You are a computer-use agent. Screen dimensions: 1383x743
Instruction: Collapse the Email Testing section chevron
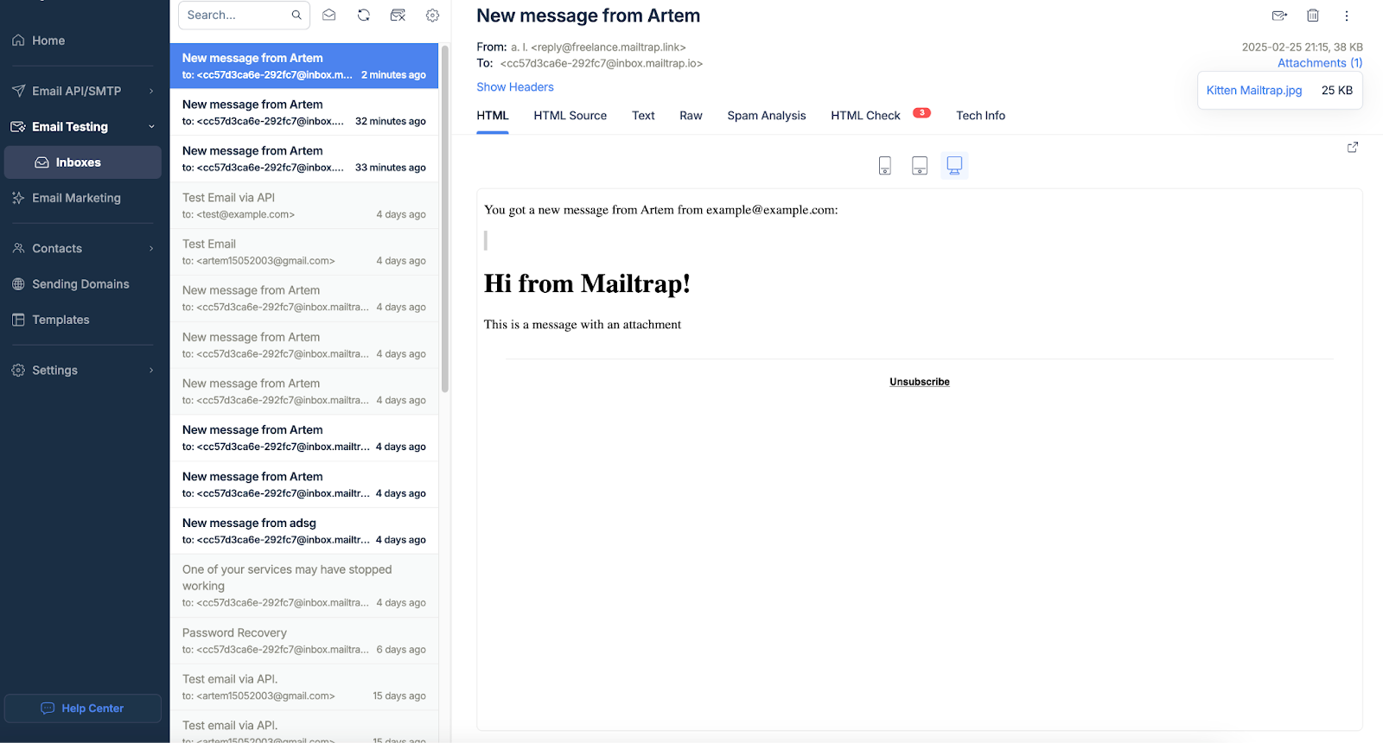point(151,127)
